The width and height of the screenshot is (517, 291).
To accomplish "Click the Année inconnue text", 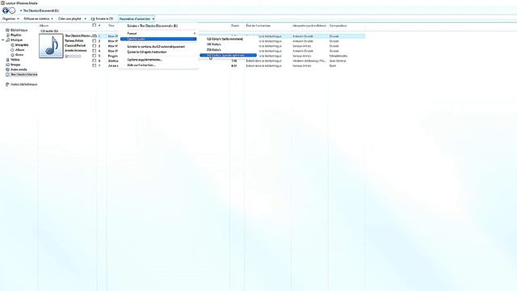I will (76, 50).
